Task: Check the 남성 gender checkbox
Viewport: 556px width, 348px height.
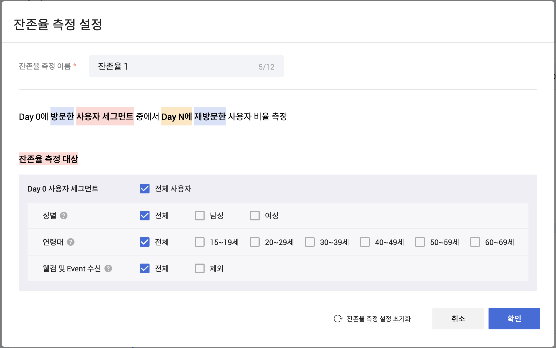Action: [x=200, y=216]
